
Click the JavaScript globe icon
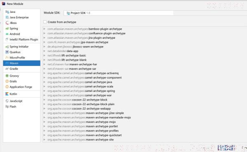coord(7,101)
